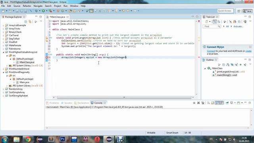Image resolution: width=254 pixels, height=143 pixels.
Task: Click the Open Type toolbar icon
Action: point(70,11)
